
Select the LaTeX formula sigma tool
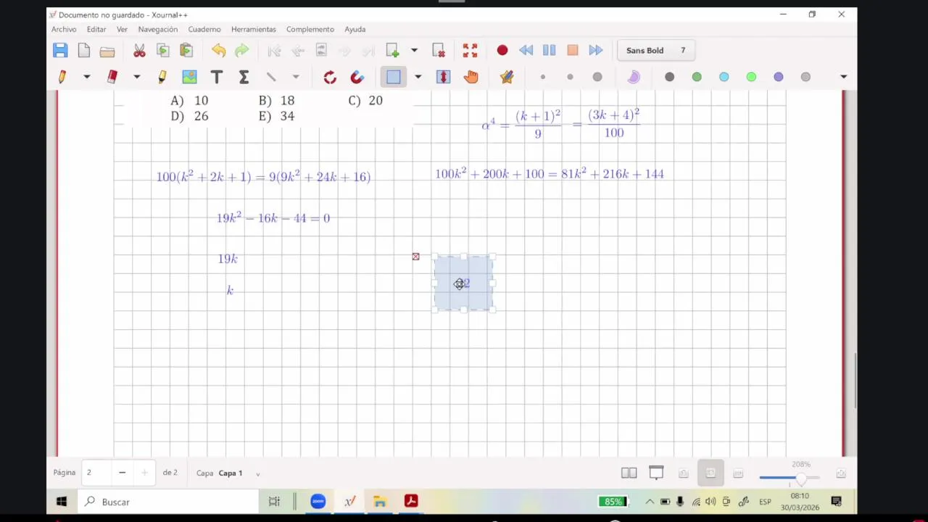coord(244,76)
